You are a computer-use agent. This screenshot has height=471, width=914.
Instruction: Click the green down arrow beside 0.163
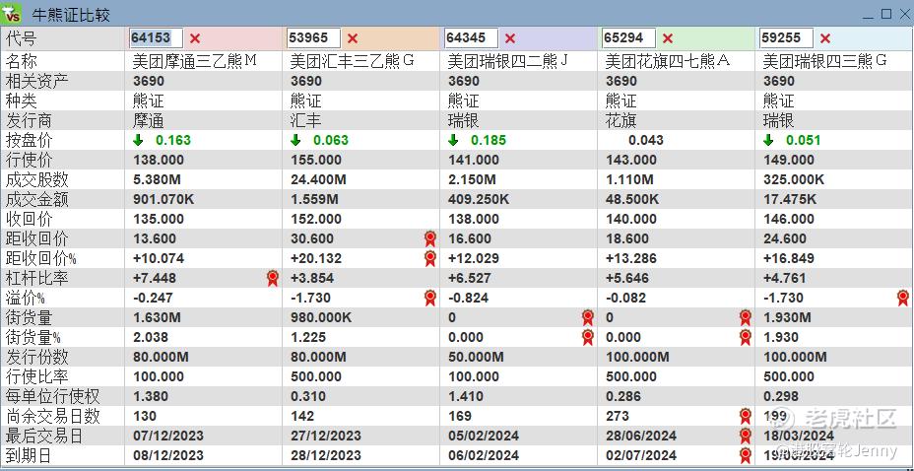click(x=138, y=140)
